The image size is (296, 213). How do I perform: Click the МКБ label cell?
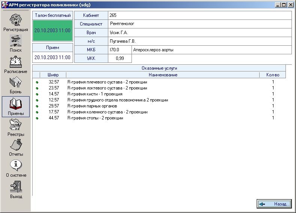[x=91, y=50]
